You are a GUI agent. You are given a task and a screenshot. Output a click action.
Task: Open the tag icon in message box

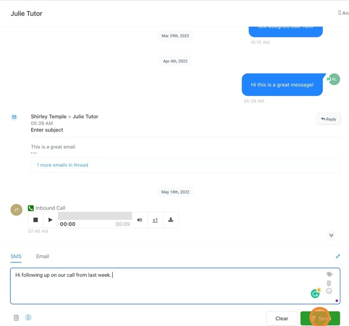[x=329, y=274]
